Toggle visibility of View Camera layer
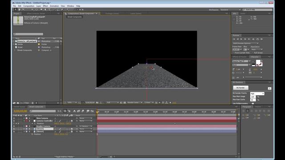The image size is (285, 160). [x=14, y=118]
